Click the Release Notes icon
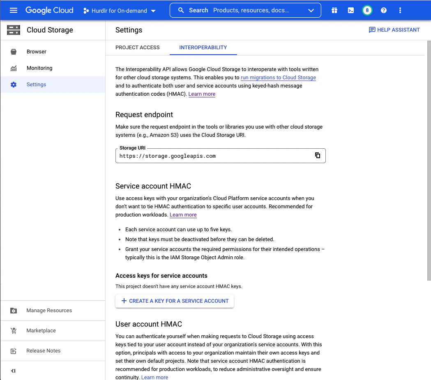 (x=14, y=351)
